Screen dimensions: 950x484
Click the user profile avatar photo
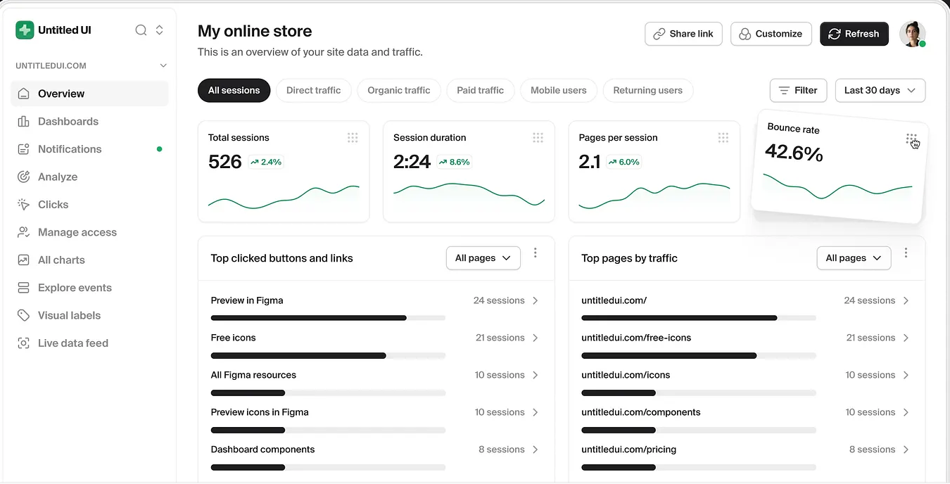(x=912, y=34)
